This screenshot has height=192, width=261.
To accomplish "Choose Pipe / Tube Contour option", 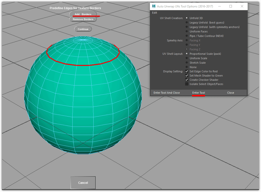I will 187,36.
